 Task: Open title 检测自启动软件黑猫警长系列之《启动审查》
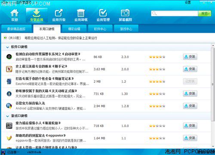click(x=48, y=54)
